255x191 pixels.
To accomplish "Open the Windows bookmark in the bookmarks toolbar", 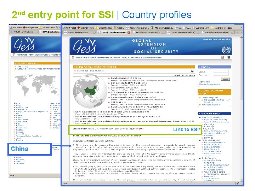I will click(x=119, y=28).
